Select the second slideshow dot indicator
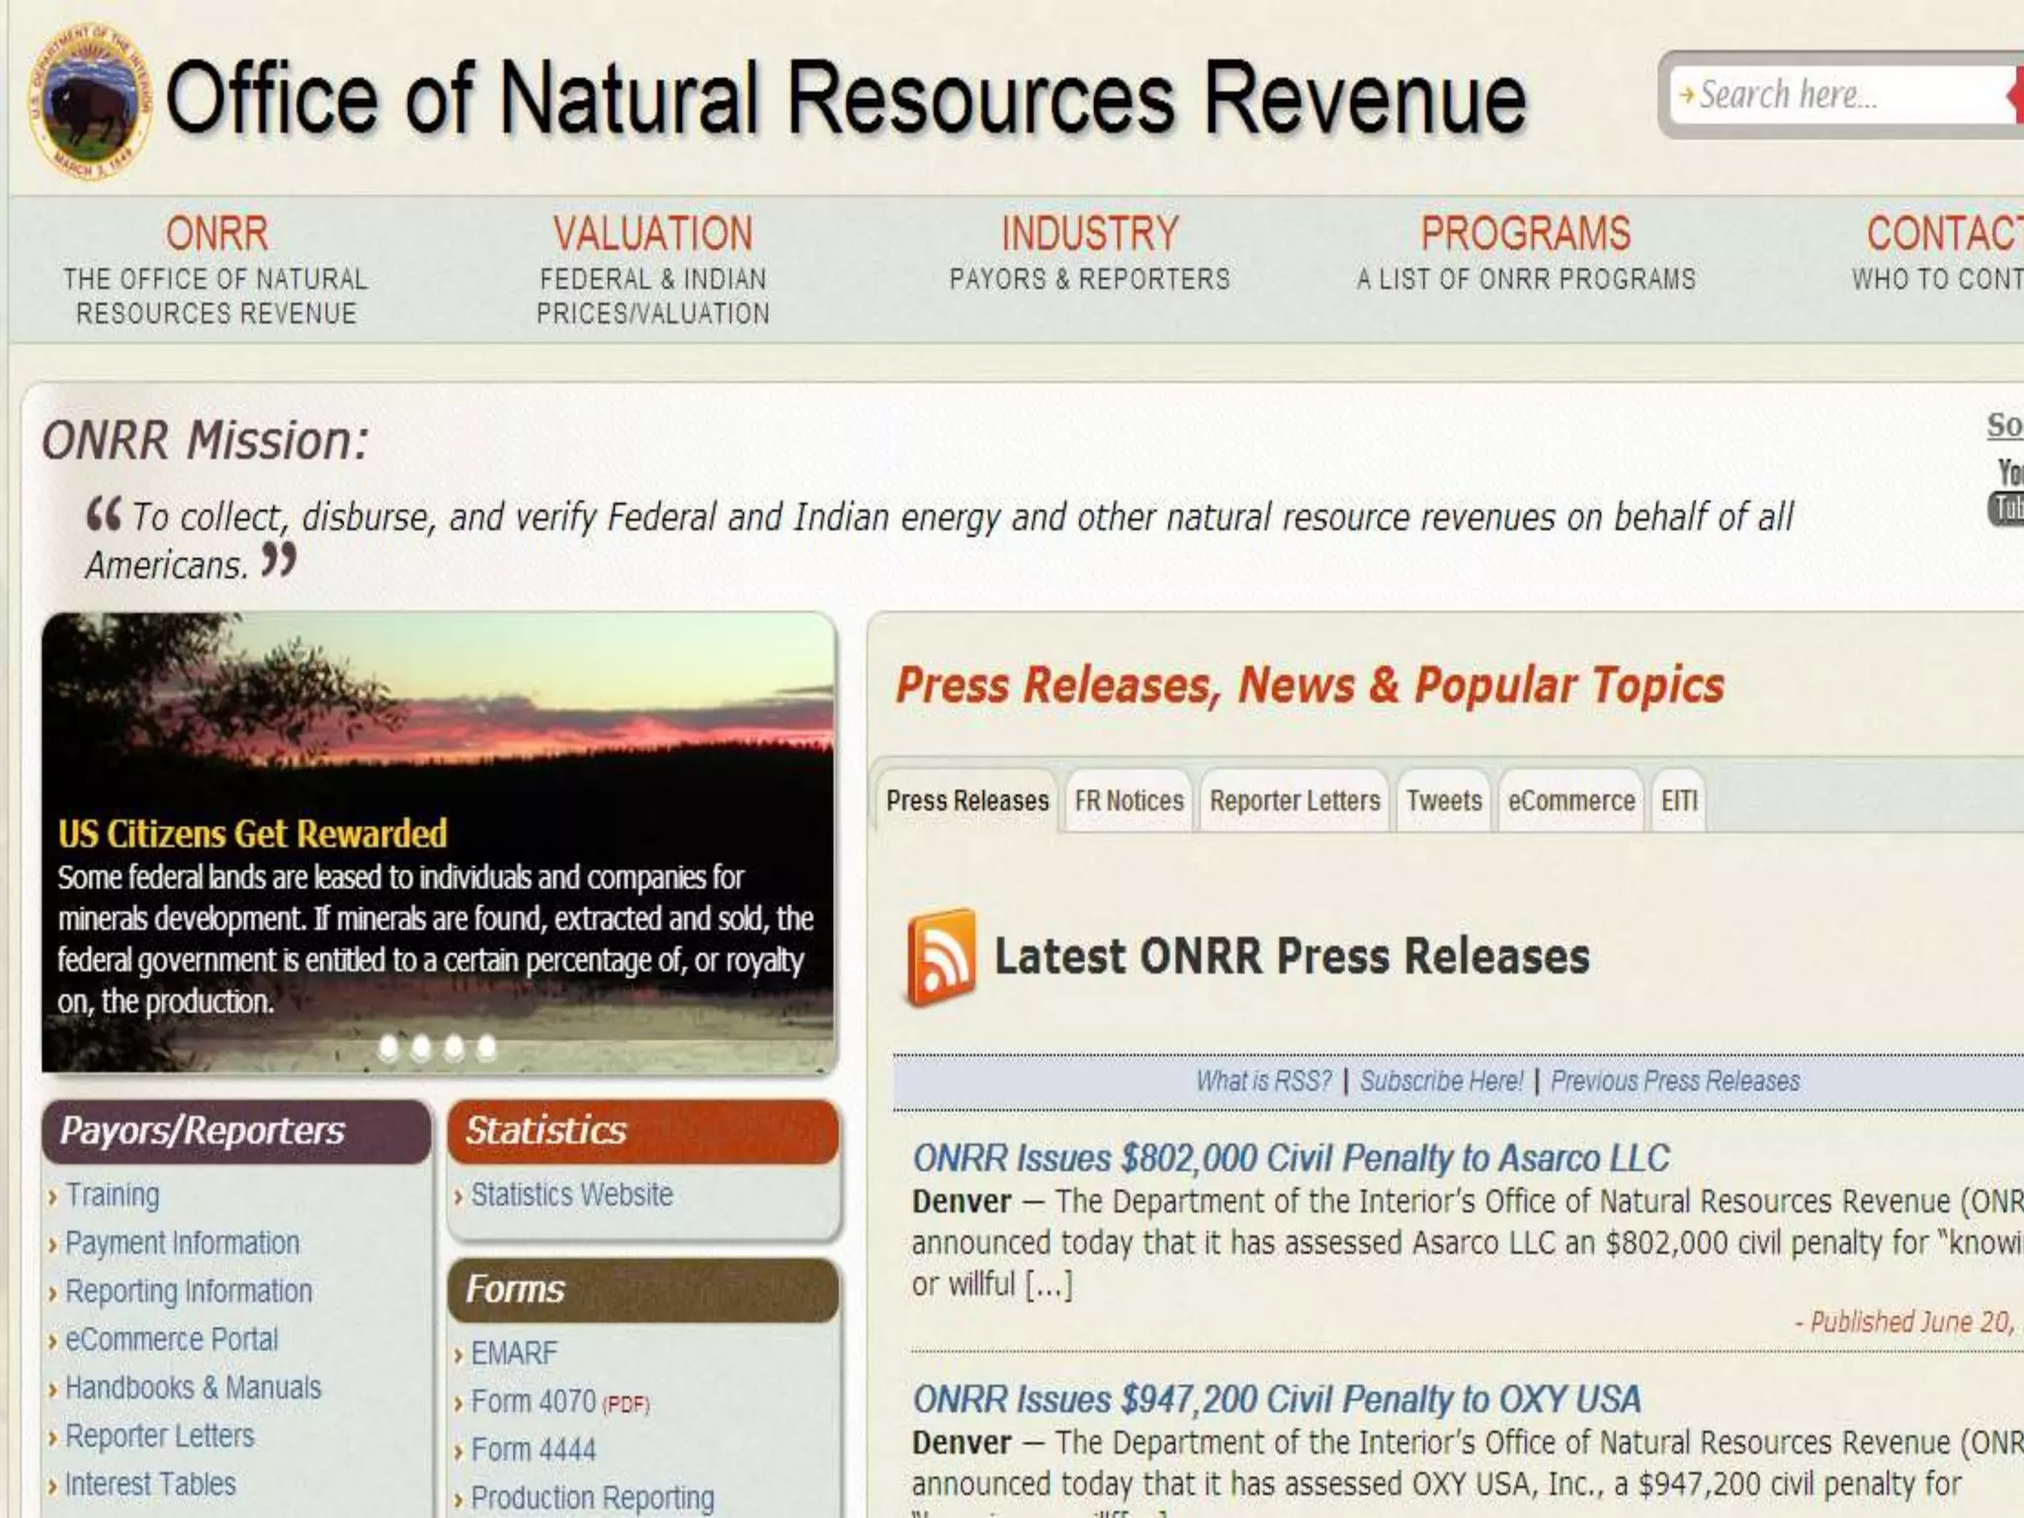Screen dimensions: 2024x1518 point(421,1047)
